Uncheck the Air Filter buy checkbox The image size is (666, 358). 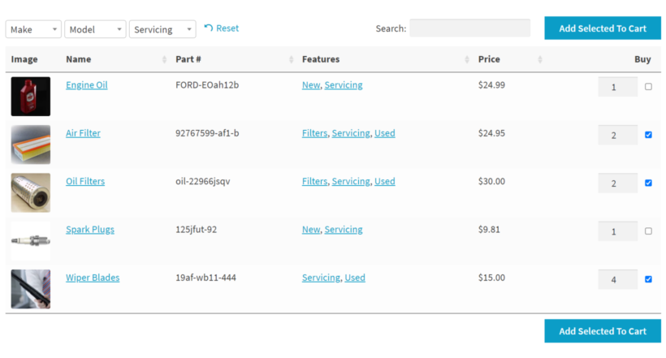point(648,135)
